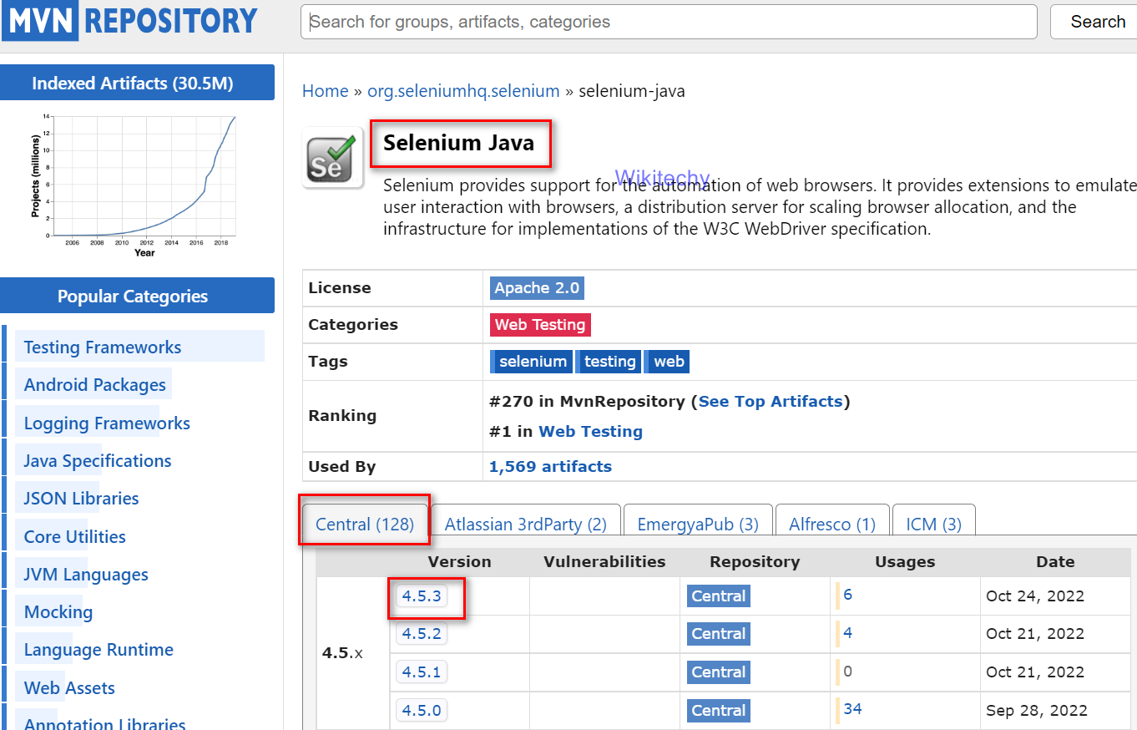
Task: Click the Selenium Java logo icon
Action: (x=332, y=158)
